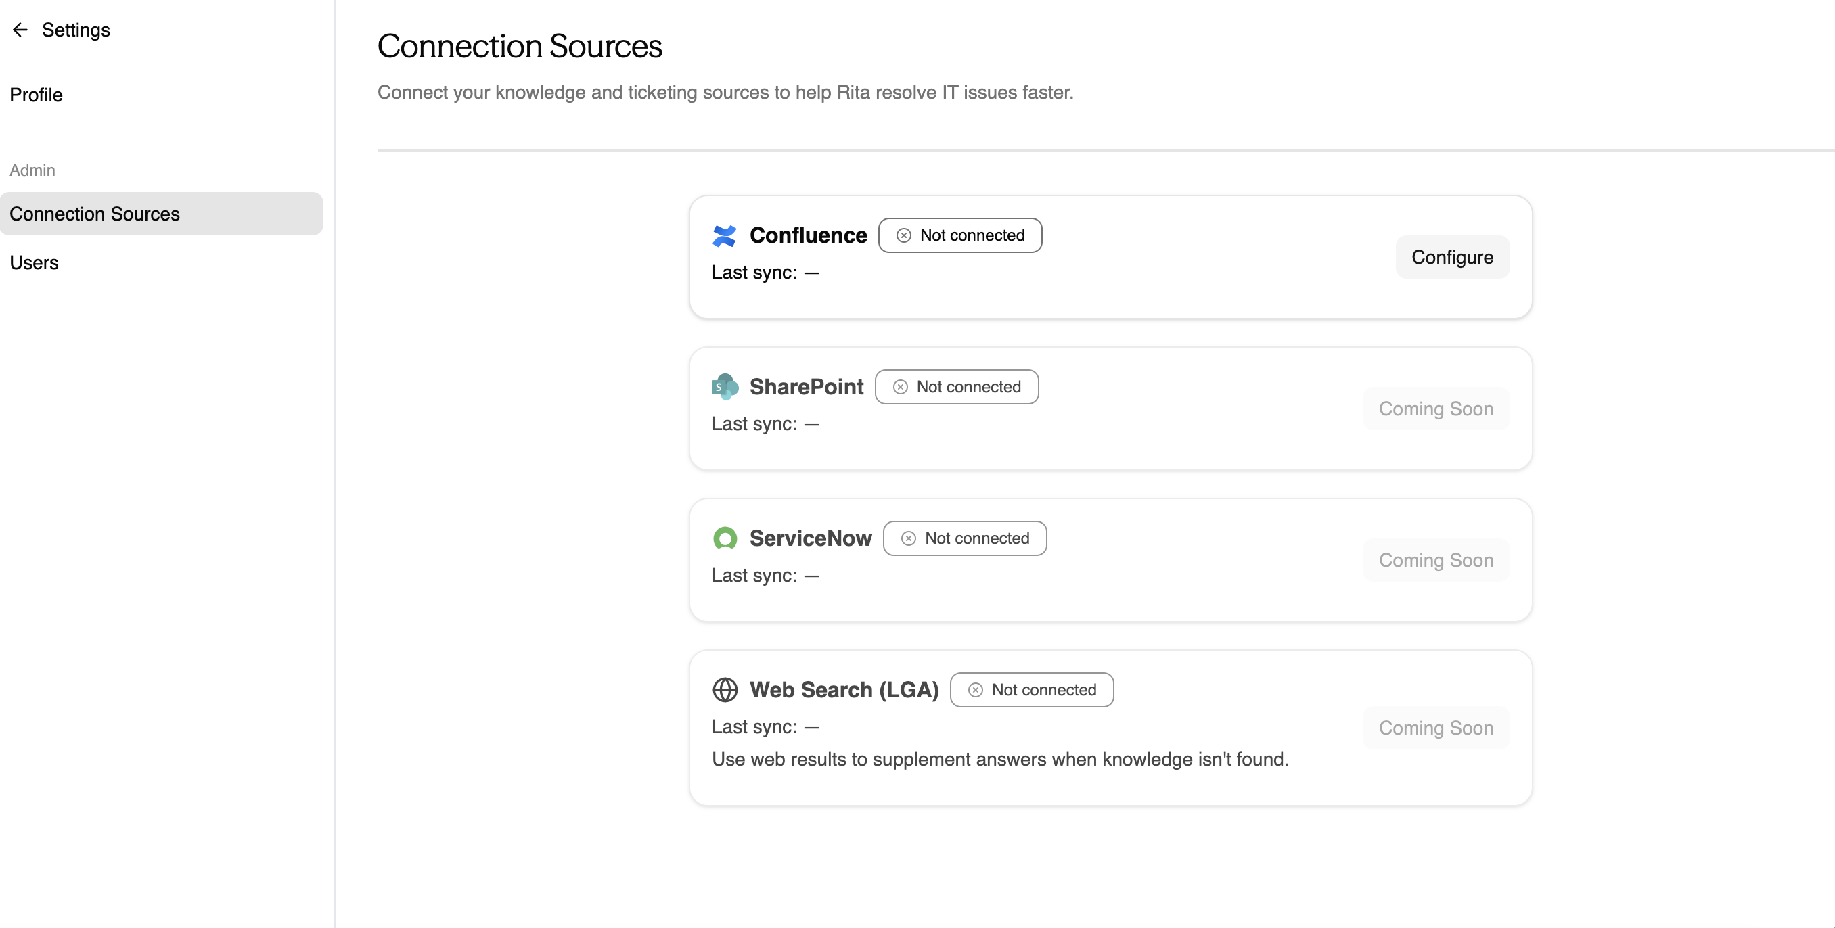This screenshot has width=1835, height=928.
Task: Click the Web Search (LGA) card
Action: pyautogui.click(x=1110, y=728)
